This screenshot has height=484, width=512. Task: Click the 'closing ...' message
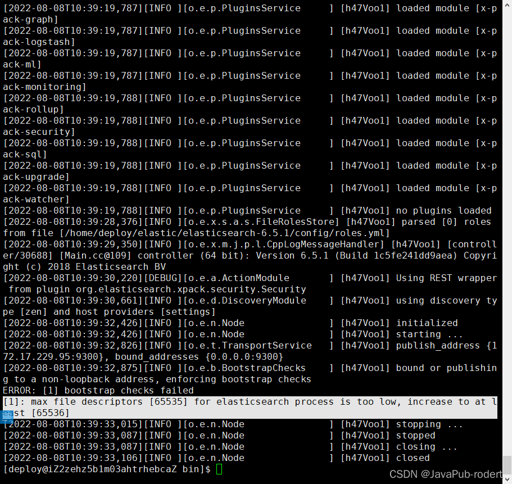point(427,447)
